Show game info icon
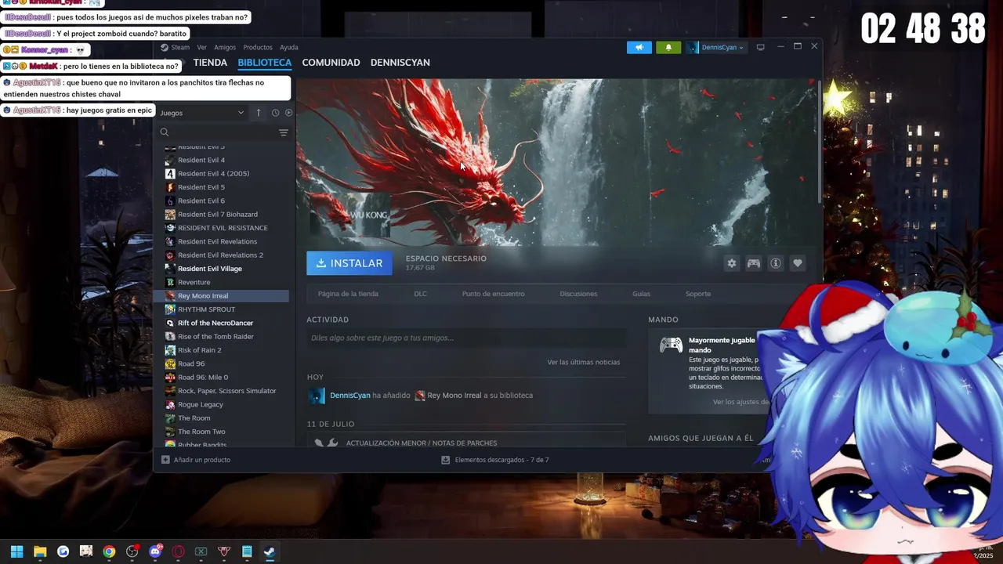 pyautogui.click(x=776, y=263)
